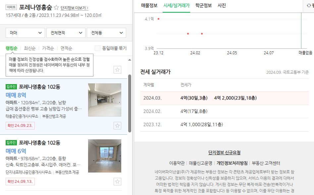
Task: Open the 포레나영홍숲 102동 매매 6억 title
Action: (x=39, y=143)
